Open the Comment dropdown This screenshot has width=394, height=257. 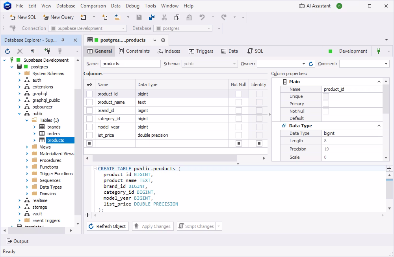tap(386, 64)
